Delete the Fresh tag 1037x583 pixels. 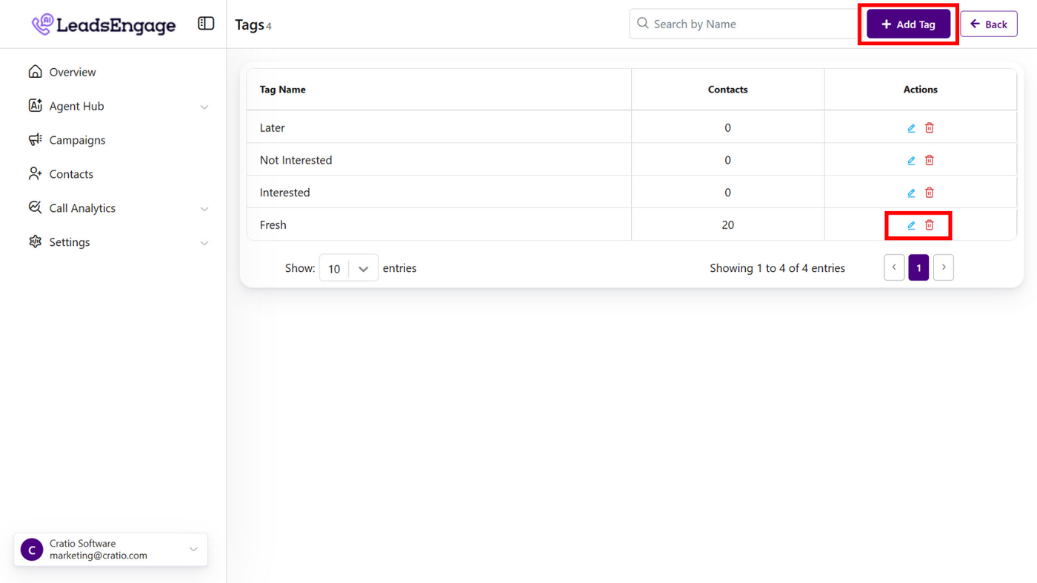point(930,225)
